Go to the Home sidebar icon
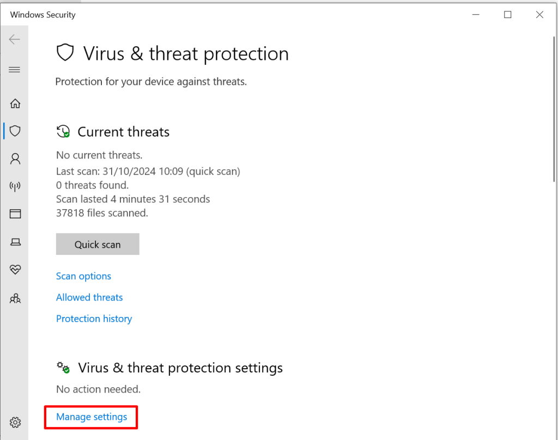The width and height of the screenshot is (558, 440). (x=15, y=103)
